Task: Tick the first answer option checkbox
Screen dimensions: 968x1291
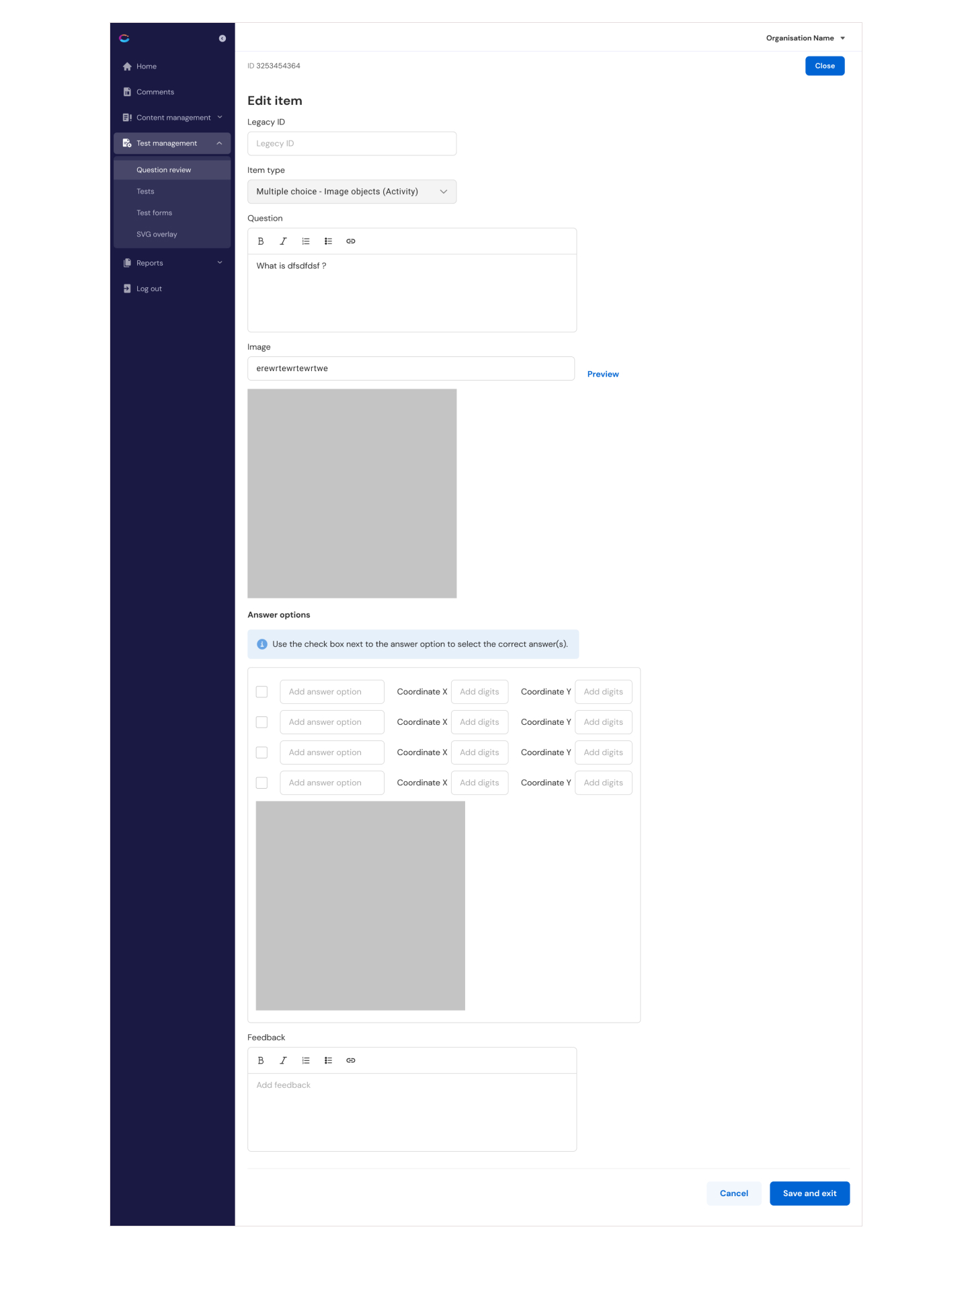Action: point(261,692)
